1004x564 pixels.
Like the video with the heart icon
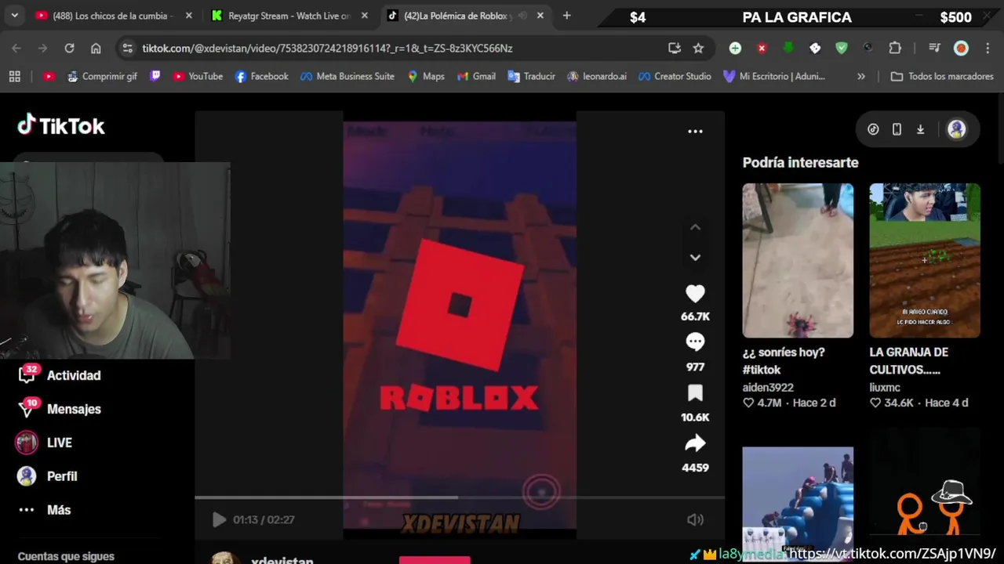[x=695, y=294]
